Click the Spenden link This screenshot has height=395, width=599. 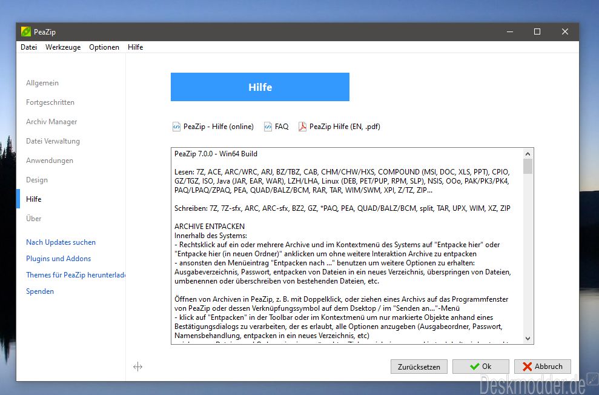coord(40,291)
